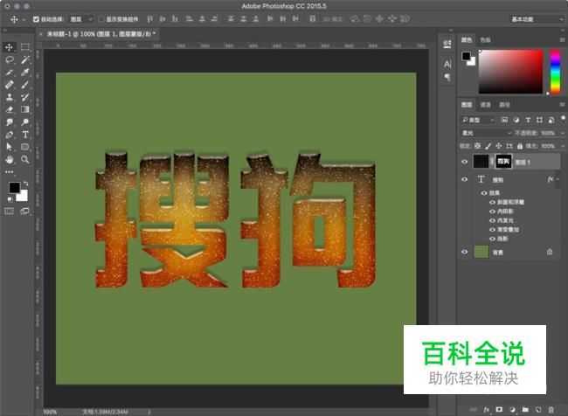Select the History Brush tool

pyautogui.click(x=25, y=97)
